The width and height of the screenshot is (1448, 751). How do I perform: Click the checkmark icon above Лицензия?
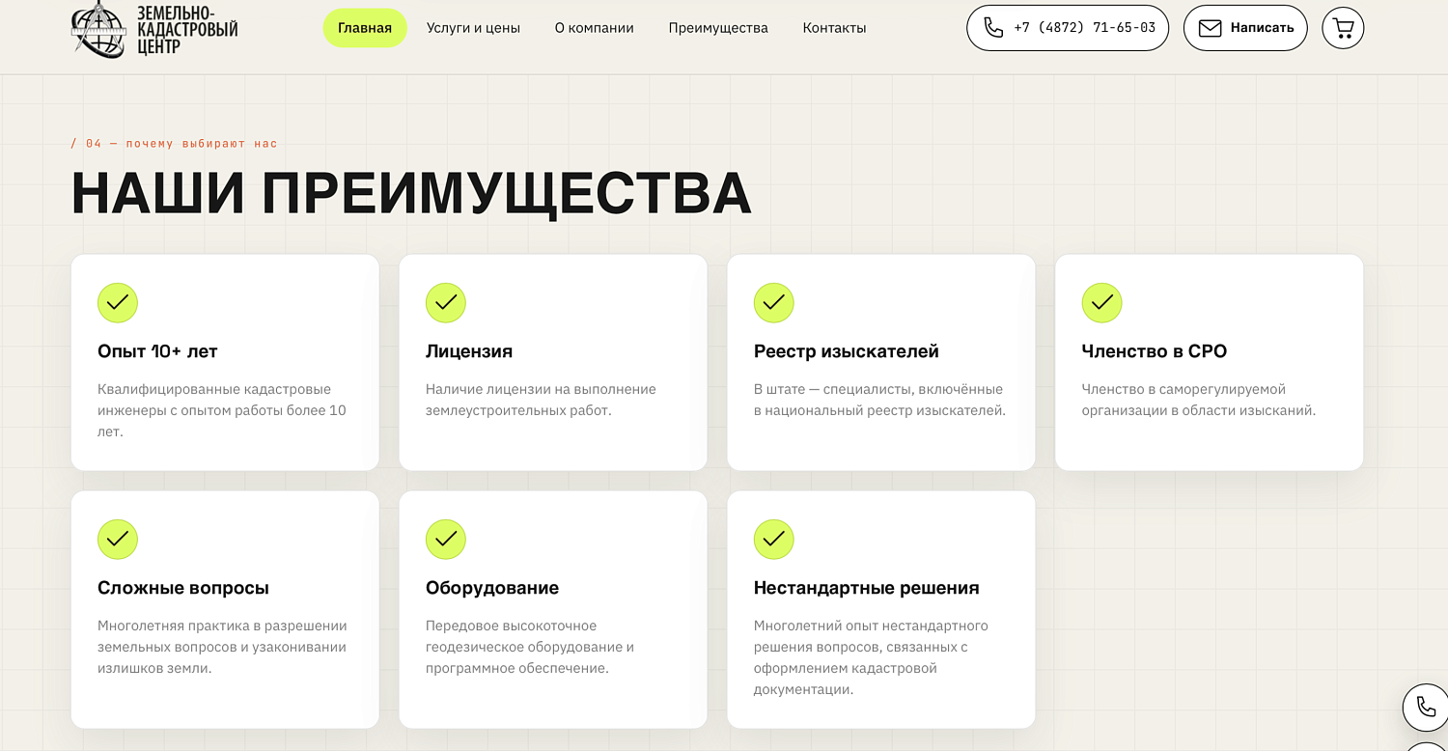pyautogui.click(x=446, y=303)
